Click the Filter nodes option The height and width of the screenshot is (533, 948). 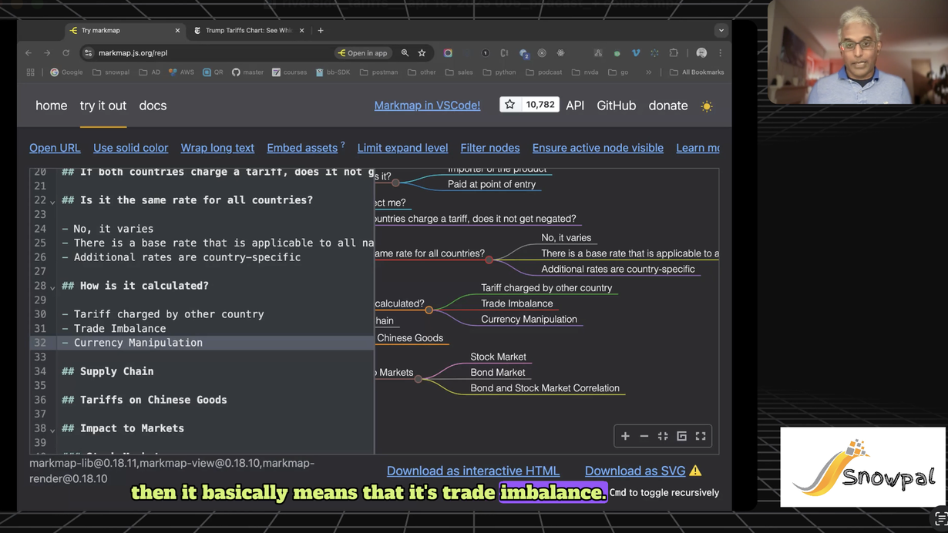point(490,148)
